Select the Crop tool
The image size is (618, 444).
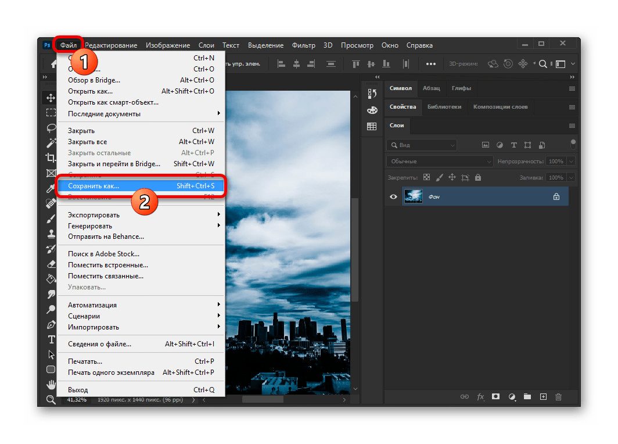coord(51,158)
